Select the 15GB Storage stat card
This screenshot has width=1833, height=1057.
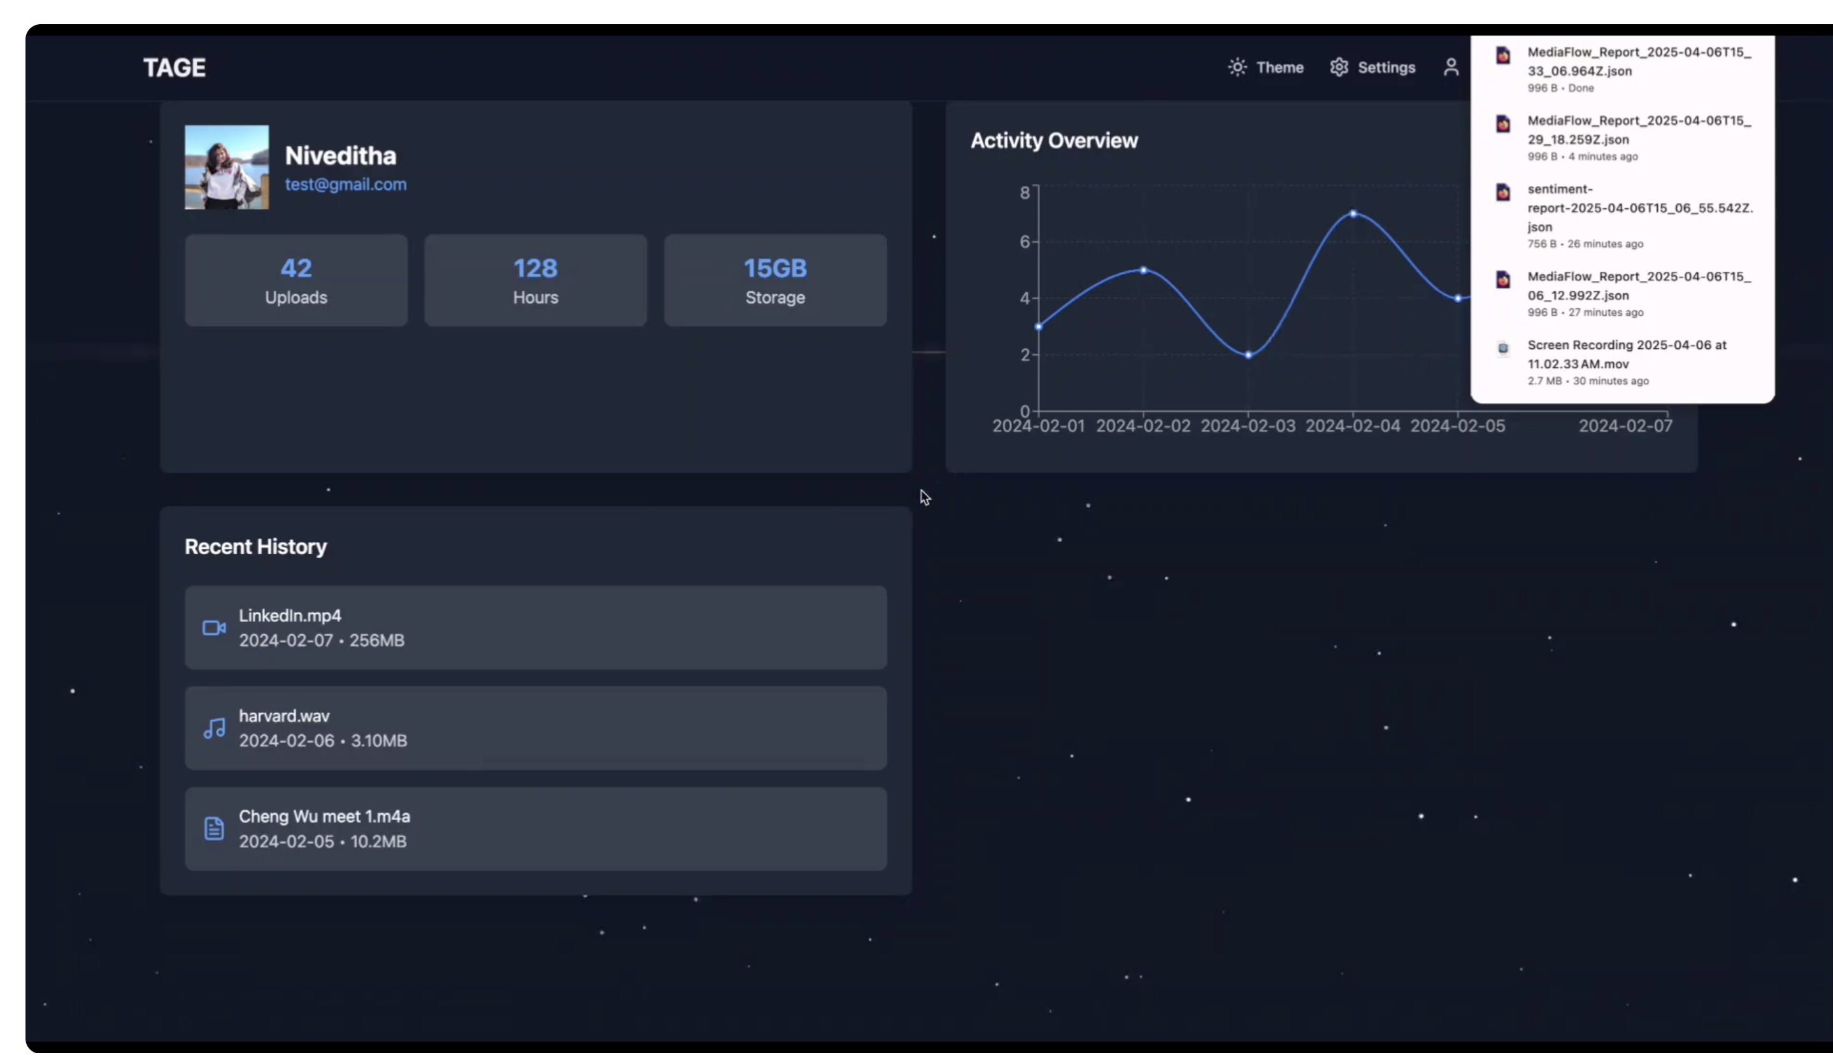[x=774, y=280]
